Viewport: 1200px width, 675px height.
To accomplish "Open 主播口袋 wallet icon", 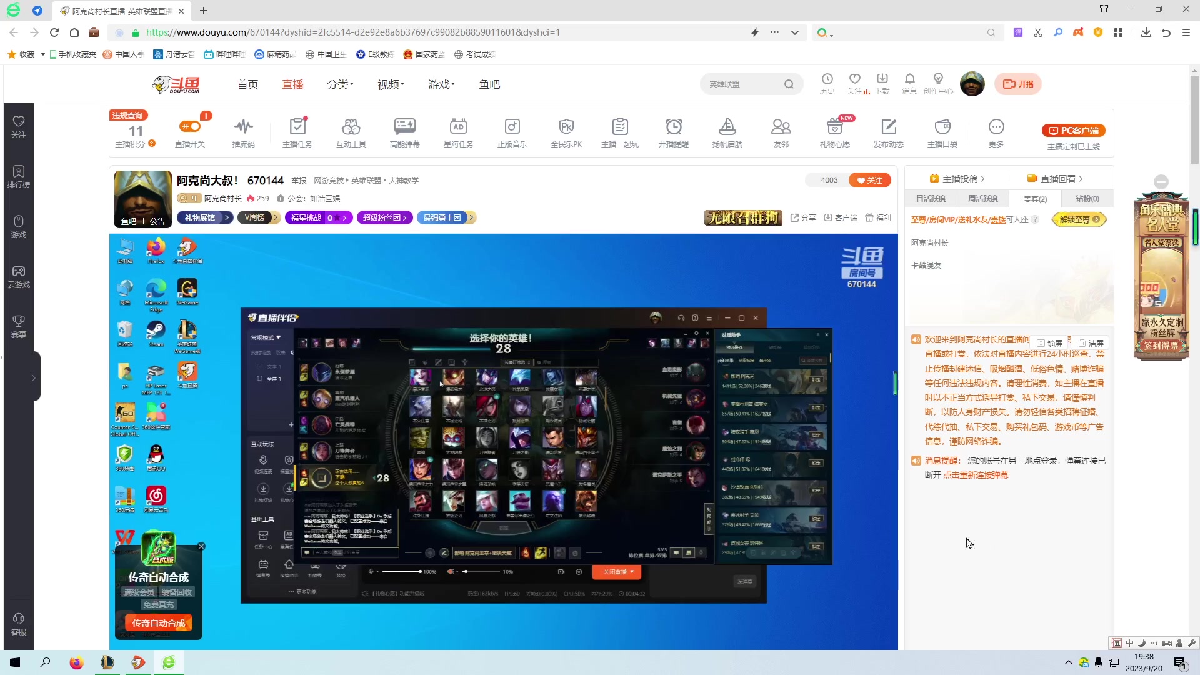I will 942,127.
